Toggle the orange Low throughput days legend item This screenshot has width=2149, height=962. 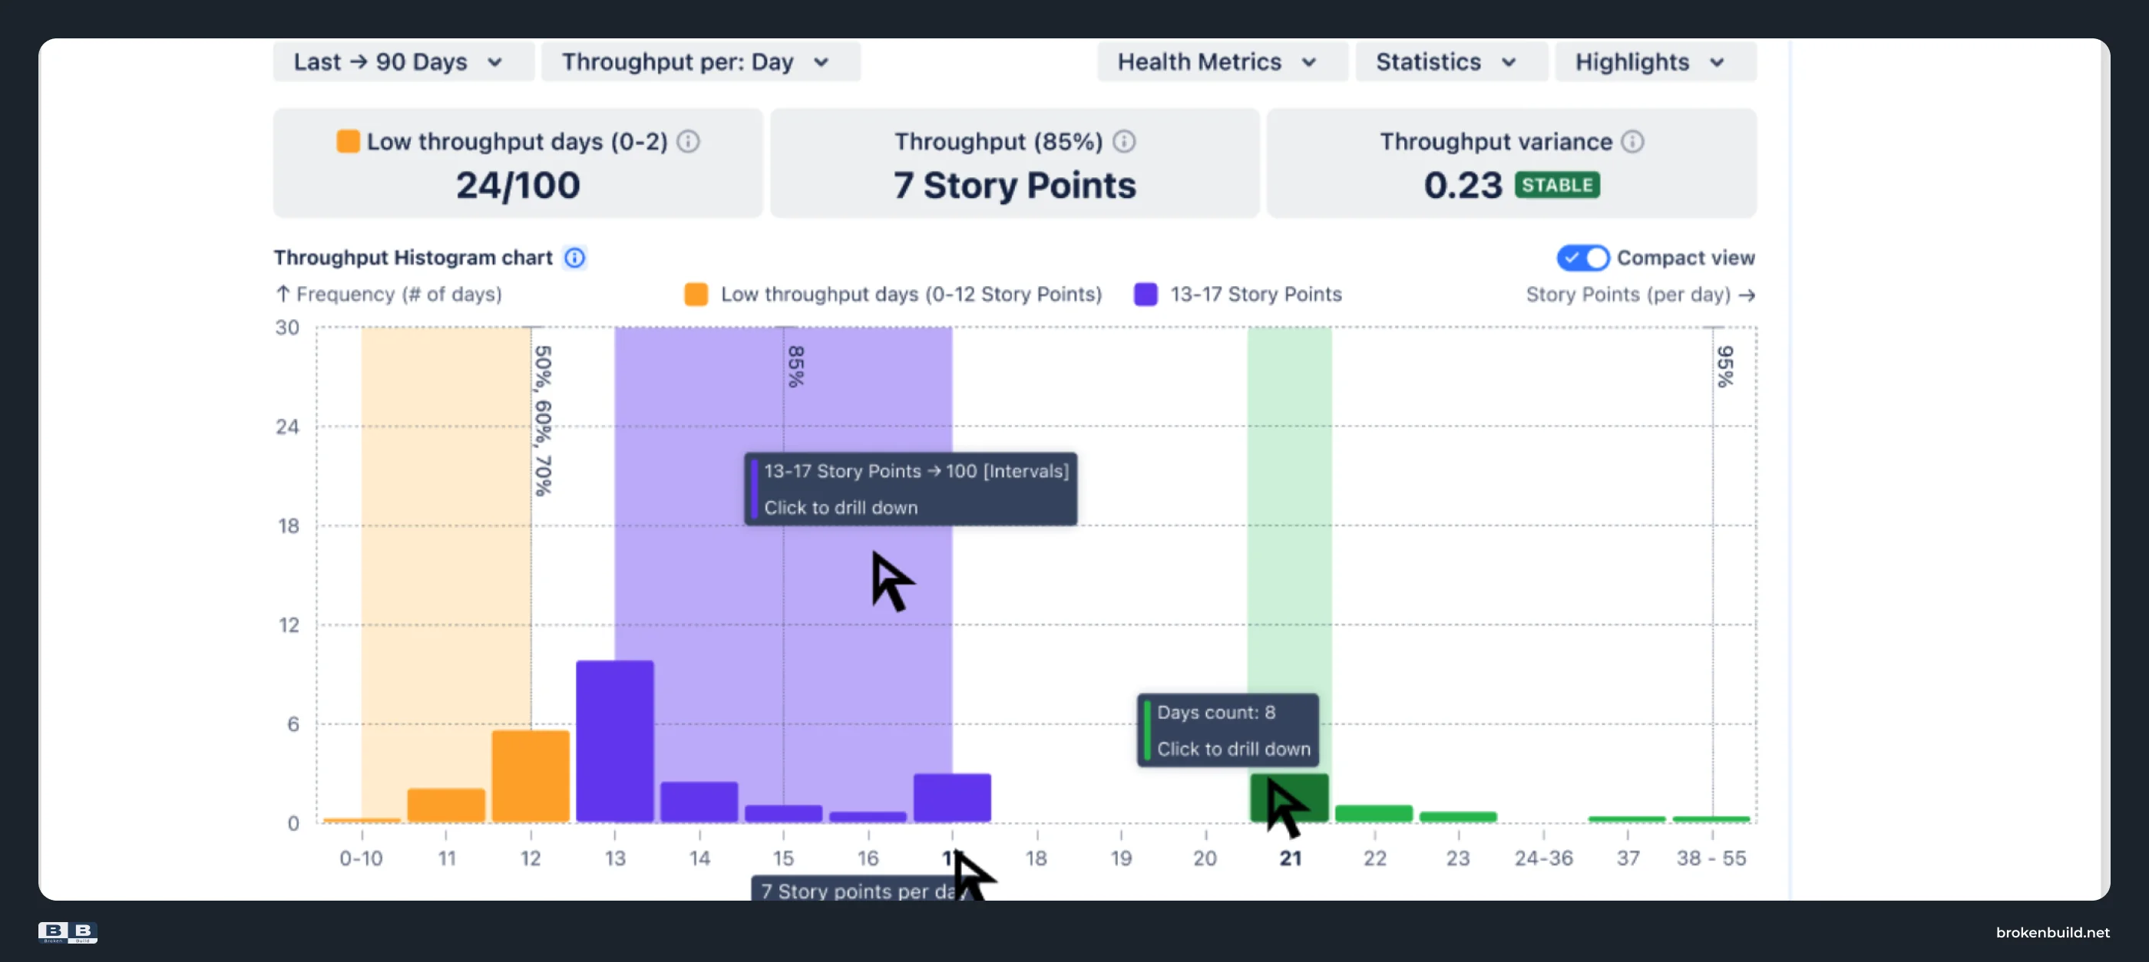[893, 295]
